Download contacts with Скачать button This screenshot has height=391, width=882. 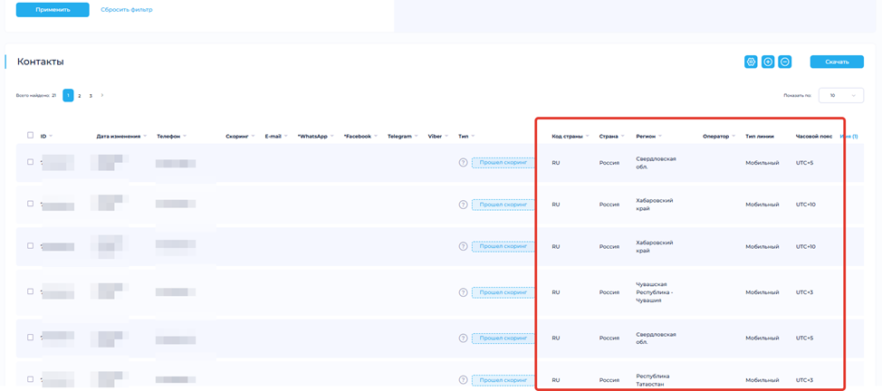(837, 62)
